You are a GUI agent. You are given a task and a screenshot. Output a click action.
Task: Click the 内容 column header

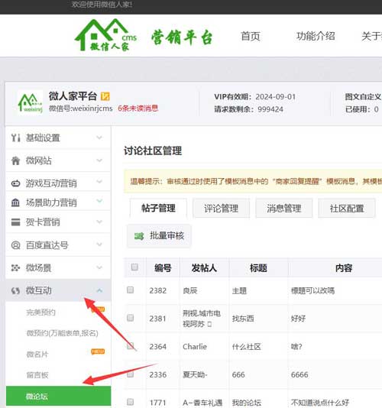[344, 267]
